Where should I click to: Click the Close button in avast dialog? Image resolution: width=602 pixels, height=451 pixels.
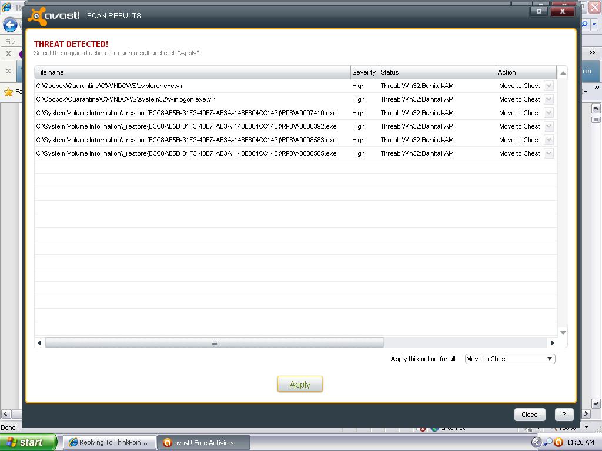click(x=530, y=415)
